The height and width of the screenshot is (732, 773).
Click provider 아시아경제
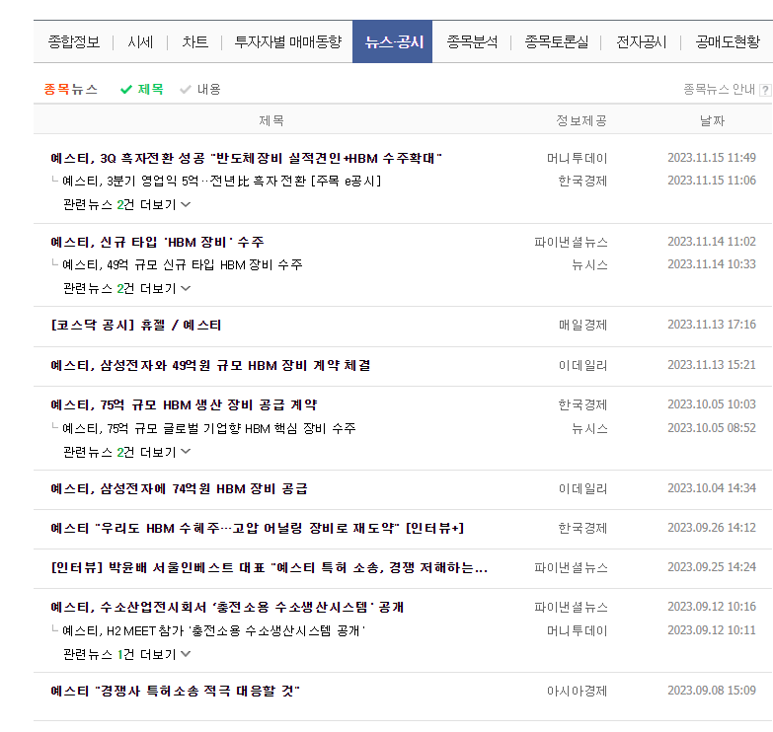point(577,691)
